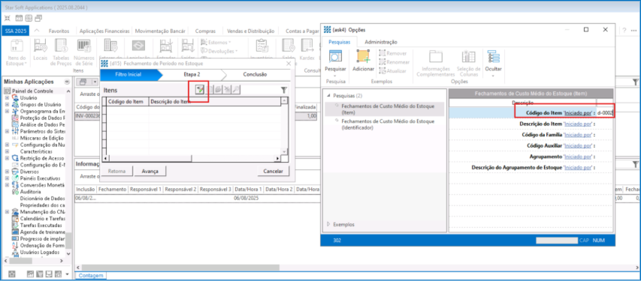Viewport: 641px width, 281px height.
Task: Select the Pesquisas tab in Opções
Action: click(x=340, y=42)
